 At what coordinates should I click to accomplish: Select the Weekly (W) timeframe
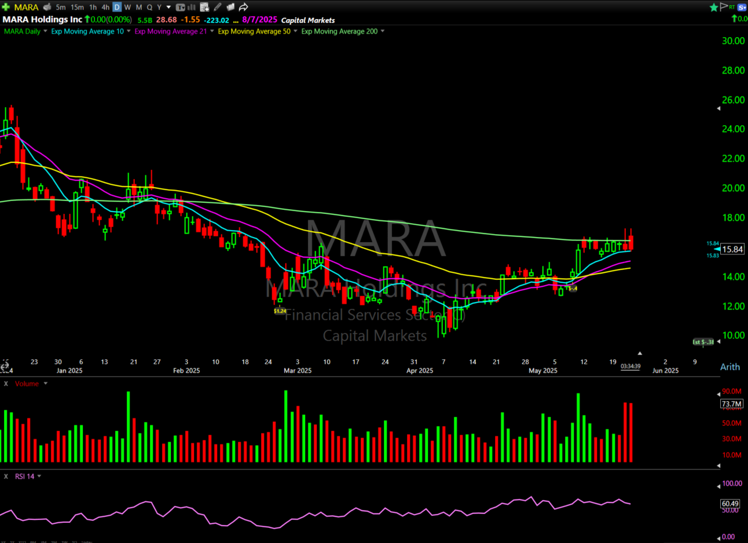pyautogui.click(x=128, y=8)
